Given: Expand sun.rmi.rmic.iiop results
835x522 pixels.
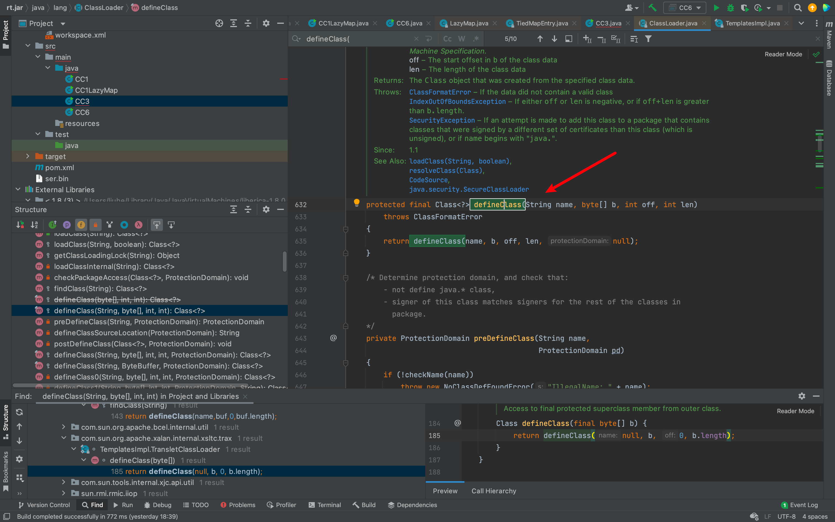Looking at the screenshot, I should coord(64,493).
